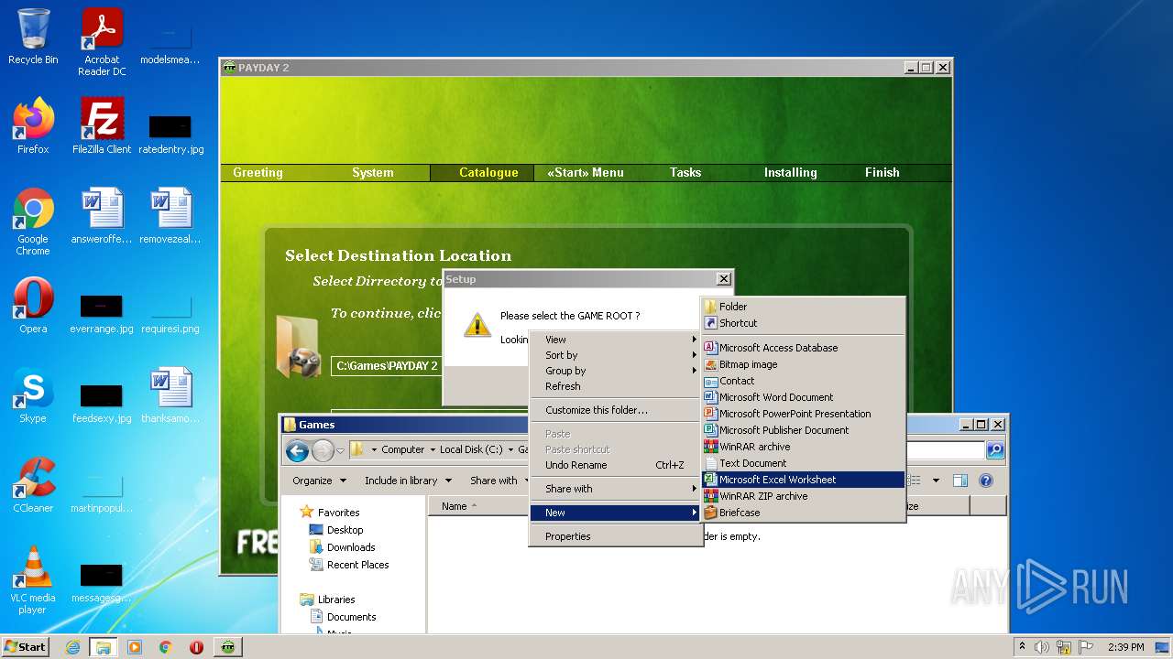Image resolution: width=1173 pixels, height=659 pixels.
Task: Click the Action Center flag tray icon
Action: point(1085,647)
